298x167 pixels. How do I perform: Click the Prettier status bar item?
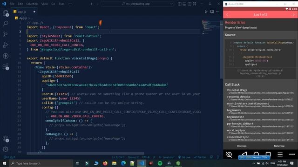[x=200, y=157]
